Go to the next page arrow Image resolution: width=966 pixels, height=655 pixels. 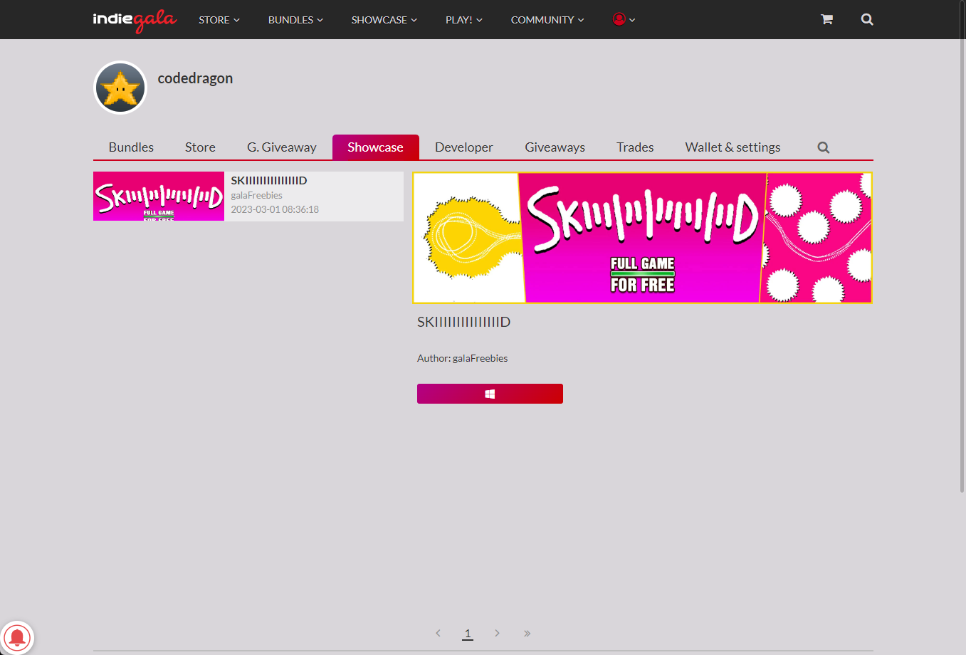[x=497, y=633]
